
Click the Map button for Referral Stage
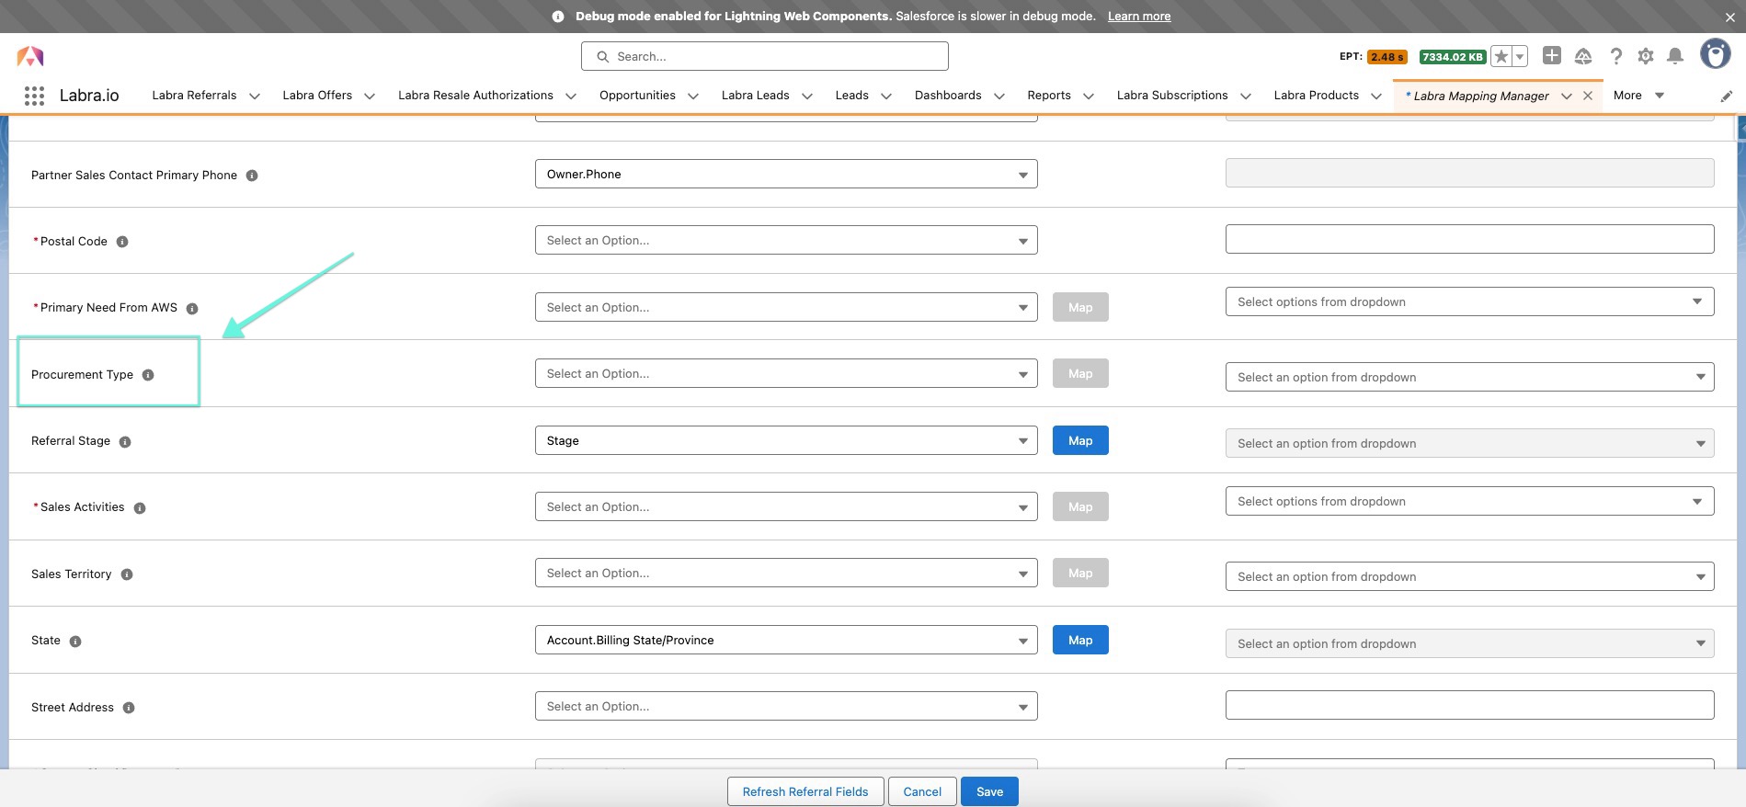(1080, 440)
